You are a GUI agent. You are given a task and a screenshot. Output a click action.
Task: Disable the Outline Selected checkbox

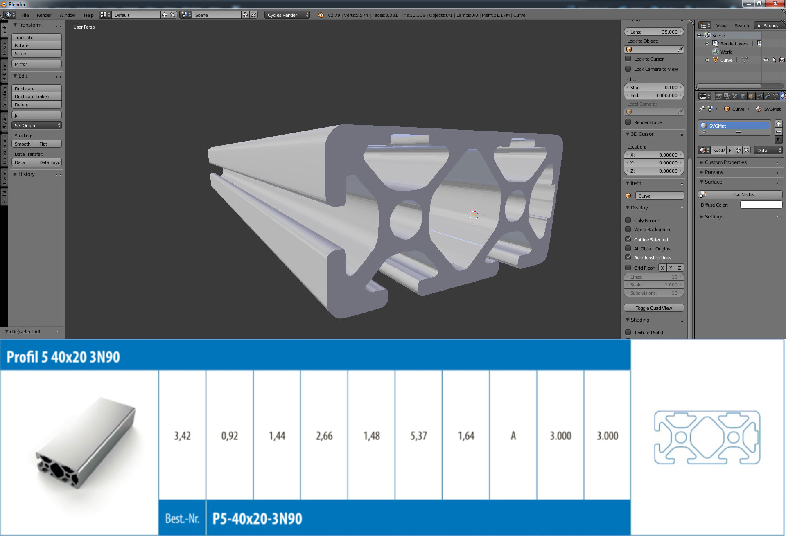click(x=628, y=239)
